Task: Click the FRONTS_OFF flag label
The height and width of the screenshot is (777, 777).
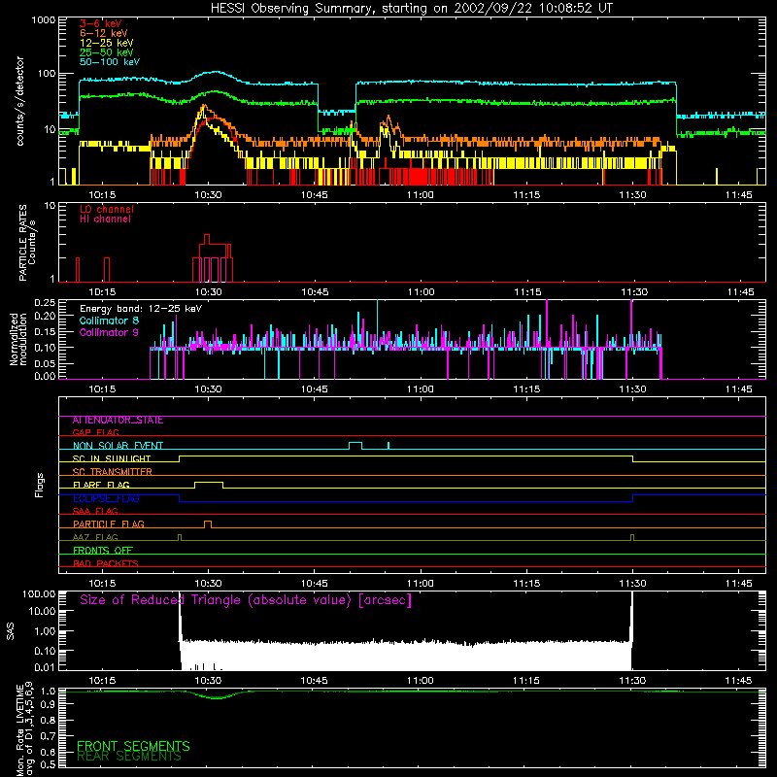Action: [103, 551]
